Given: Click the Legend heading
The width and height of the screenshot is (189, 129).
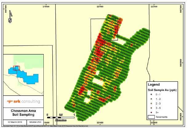Looking at the screenshot, I should click(x=155, y=84).
